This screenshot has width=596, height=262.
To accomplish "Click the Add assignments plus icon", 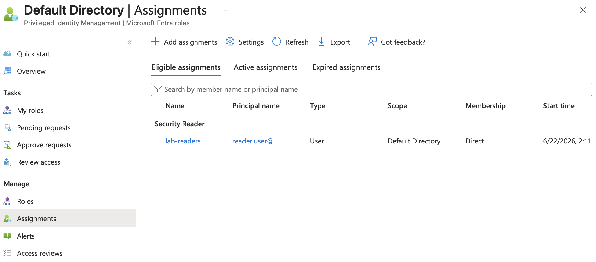I will click(155, 42).
